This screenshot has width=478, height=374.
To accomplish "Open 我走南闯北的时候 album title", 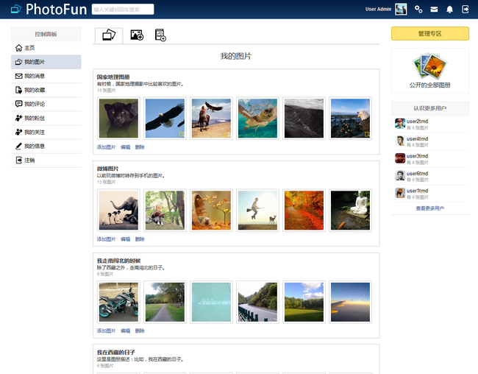I will [118, 261].
